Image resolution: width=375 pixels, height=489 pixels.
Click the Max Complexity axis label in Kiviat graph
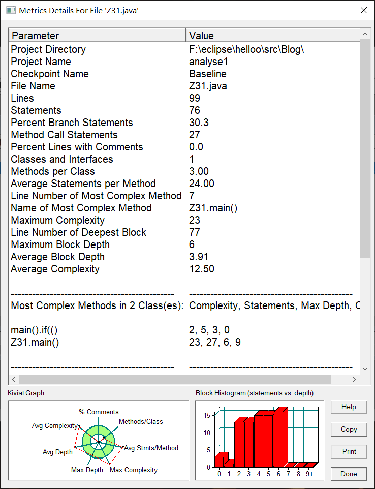pos(134,470)
